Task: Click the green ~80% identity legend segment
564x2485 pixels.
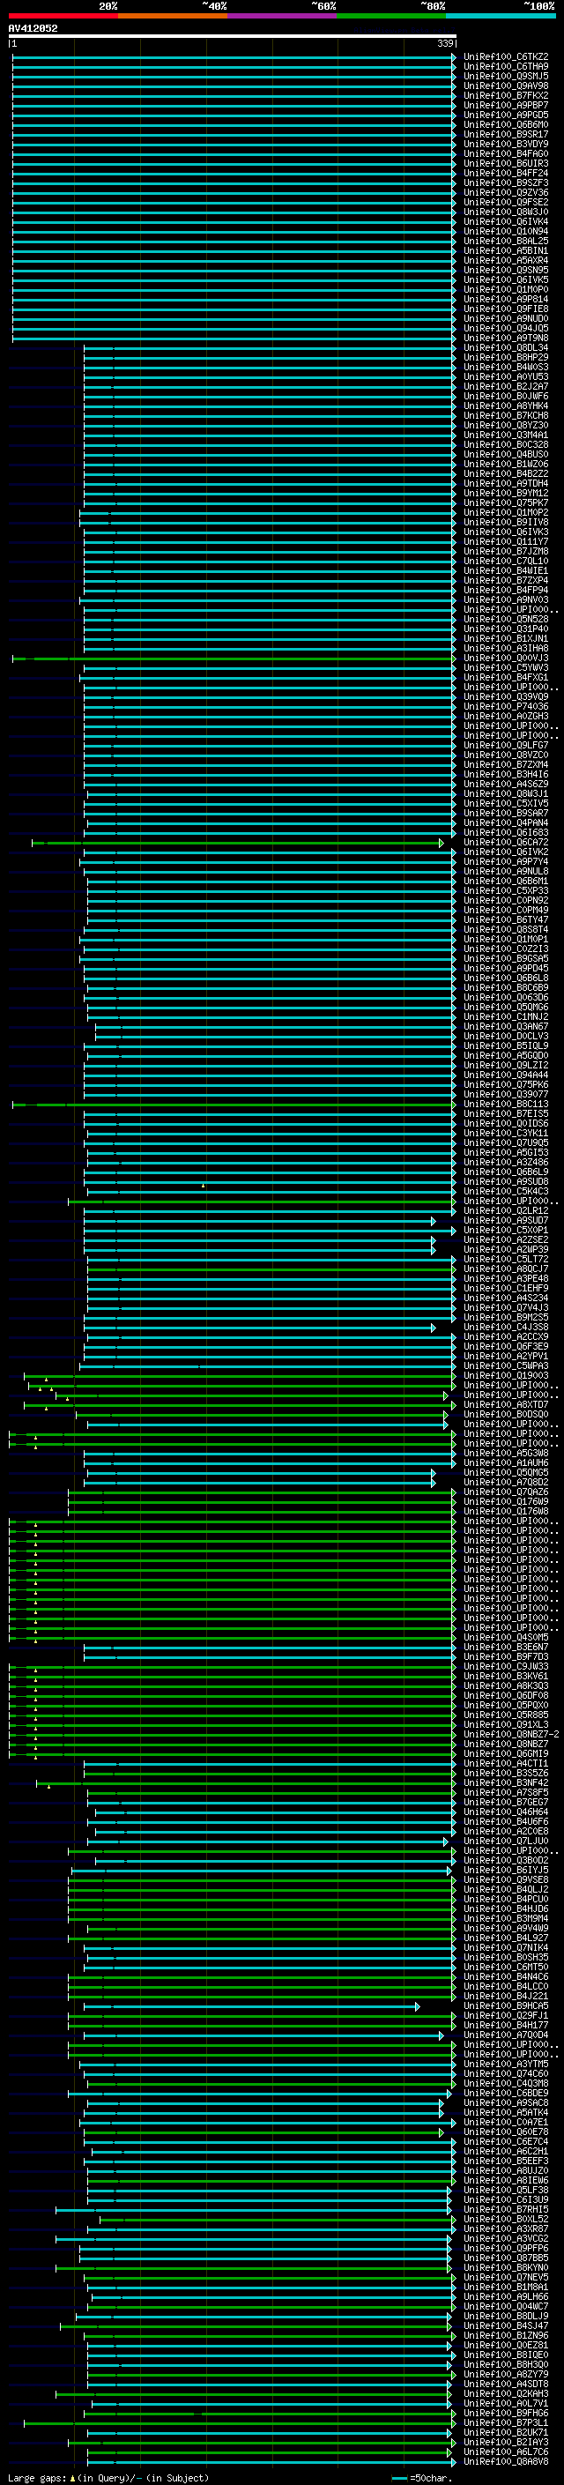Action: [x=391, y=16]
